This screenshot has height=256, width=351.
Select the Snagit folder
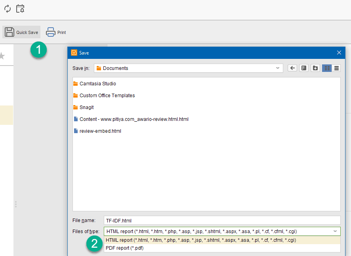(x=83, y=107)
